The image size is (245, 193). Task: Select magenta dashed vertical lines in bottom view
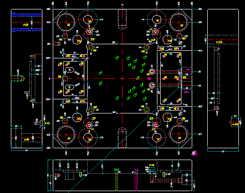(x=136, y=181)
